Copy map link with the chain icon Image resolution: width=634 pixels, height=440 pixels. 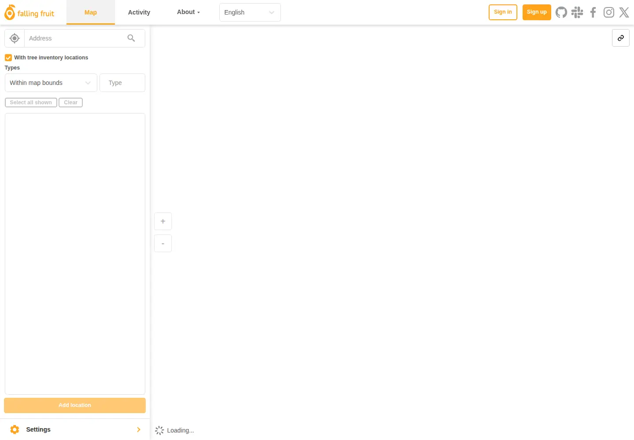(621, 38)
